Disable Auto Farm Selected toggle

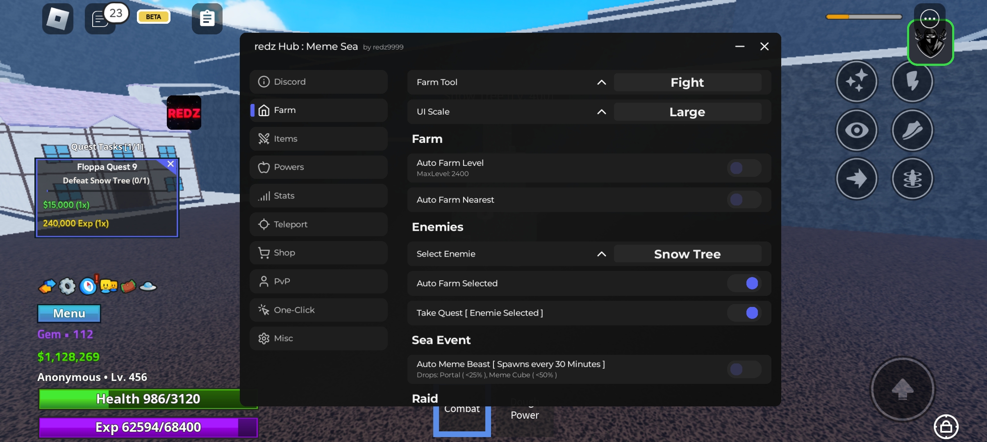(744, 283)
